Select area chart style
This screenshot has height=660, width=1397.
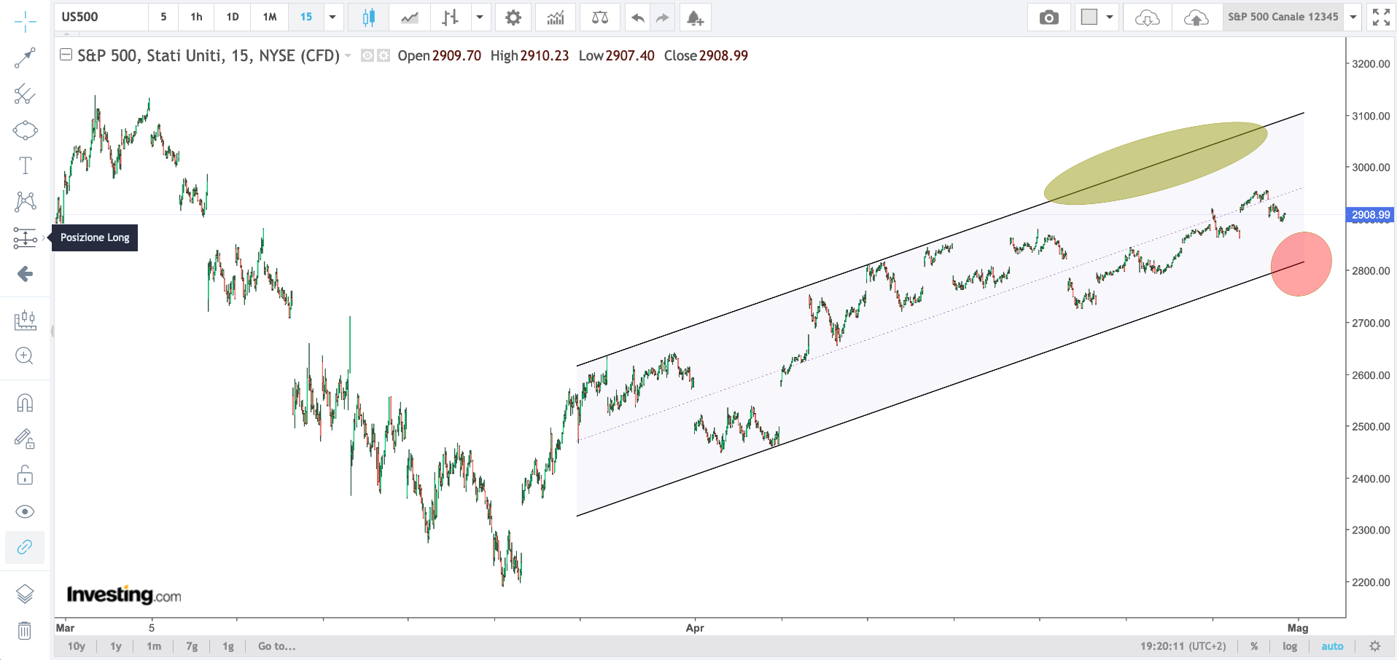pos(410,17)
